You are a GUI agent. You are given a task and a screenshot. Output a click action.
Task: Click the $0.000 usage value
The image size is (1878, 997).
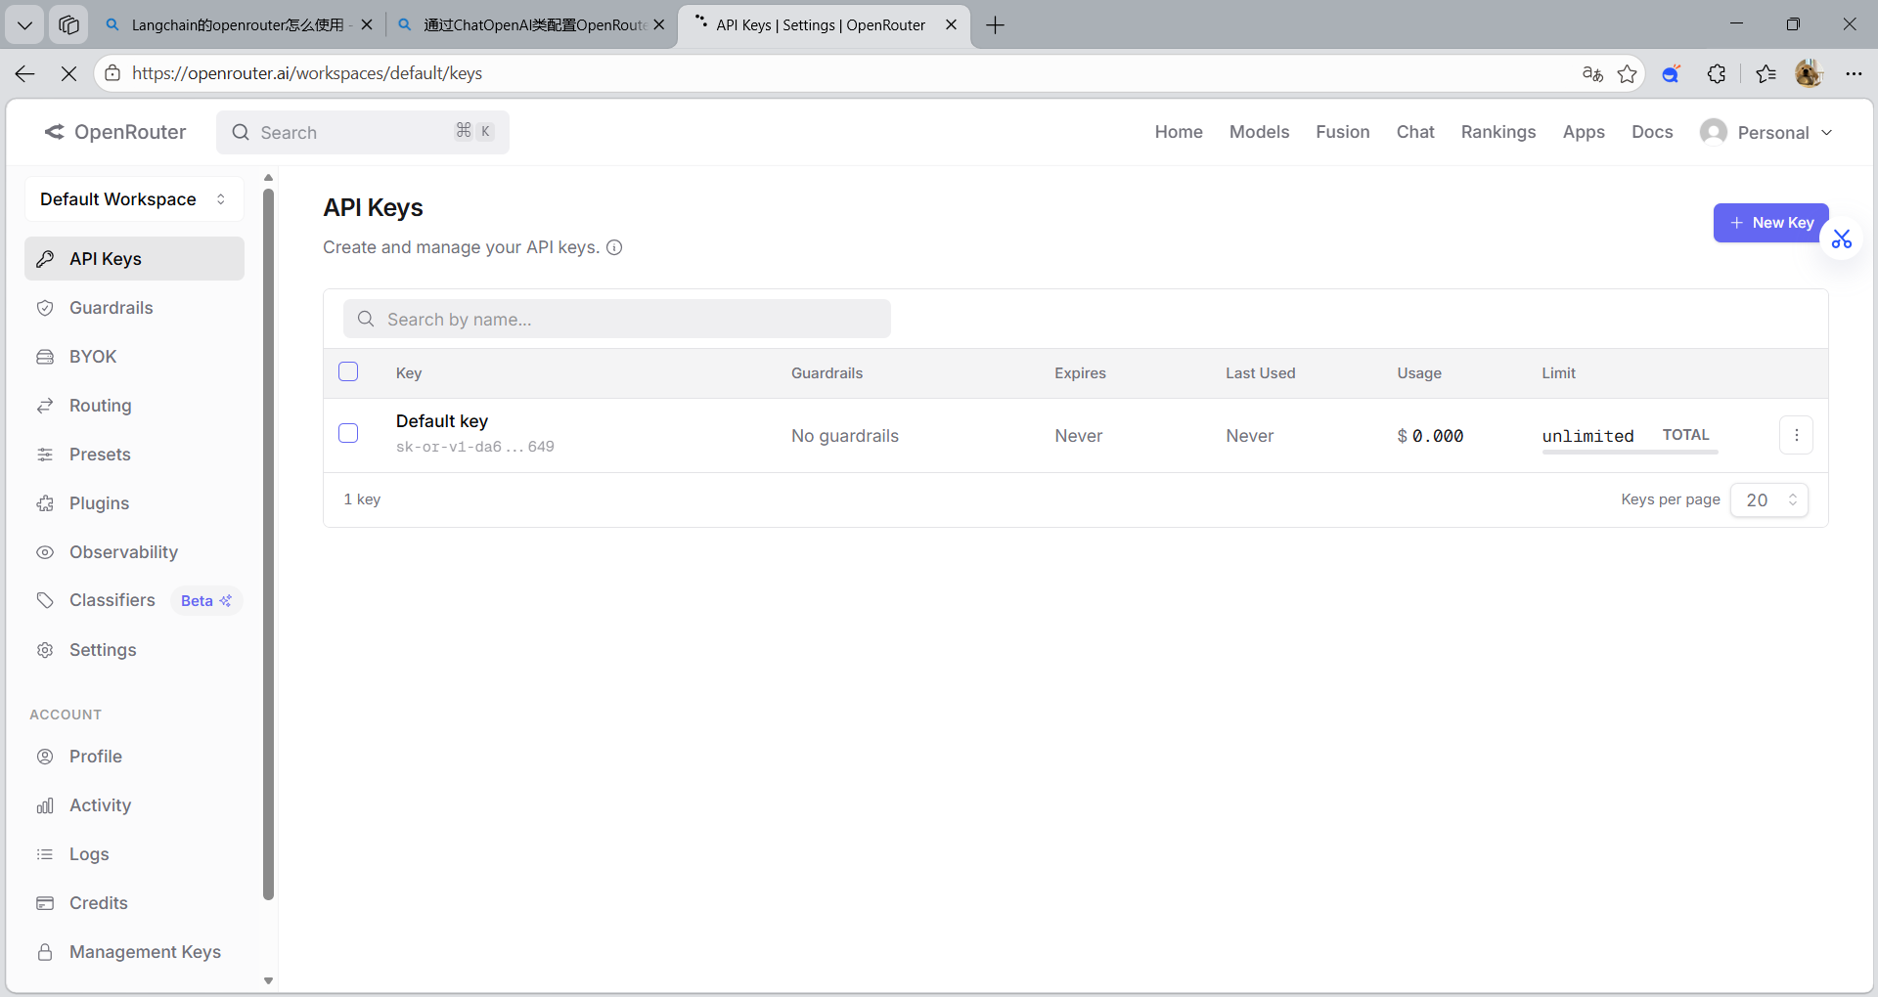point(1430,436)
